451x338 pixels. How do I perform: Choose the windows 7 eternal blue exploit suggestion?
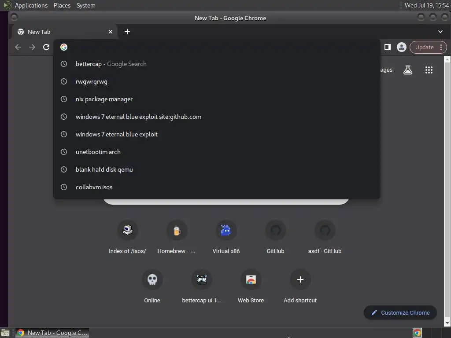tap(217, 134)
